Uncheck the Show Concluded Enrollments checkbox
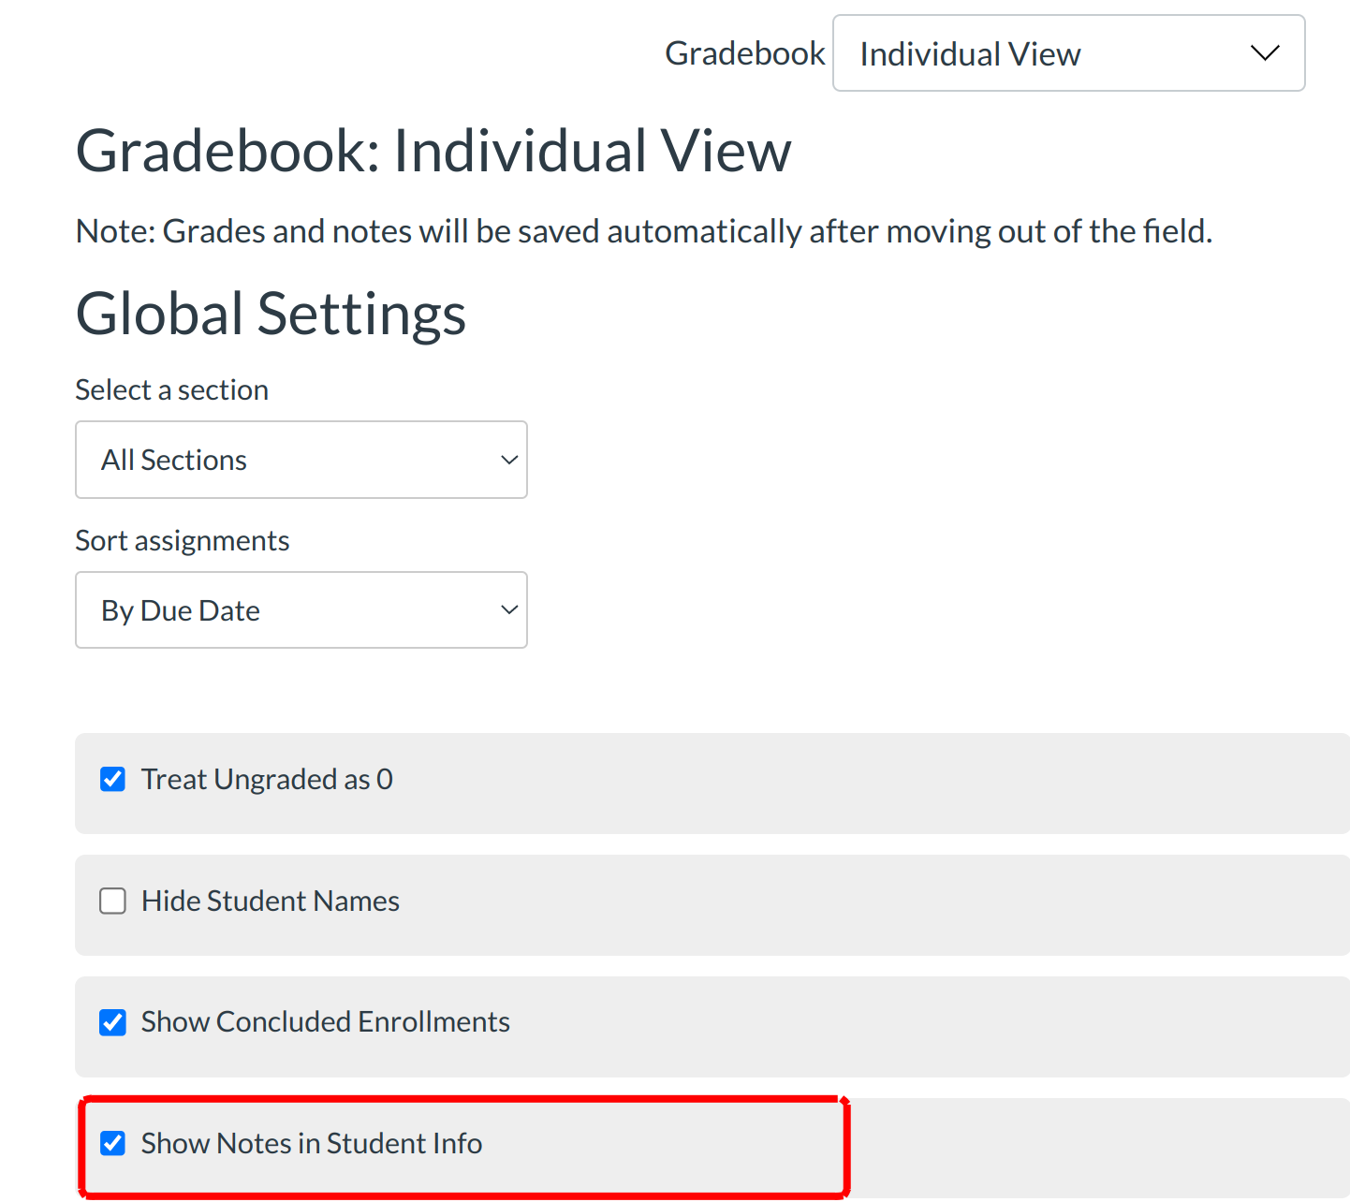This screenshot has width=1350, height=1202. [113, 1022]
